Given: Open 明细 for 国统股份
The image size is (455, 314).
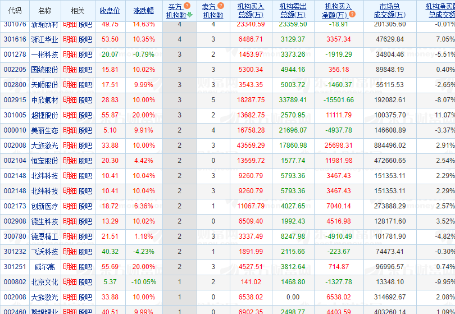Looking at the screenshot, I should [70, 70].
